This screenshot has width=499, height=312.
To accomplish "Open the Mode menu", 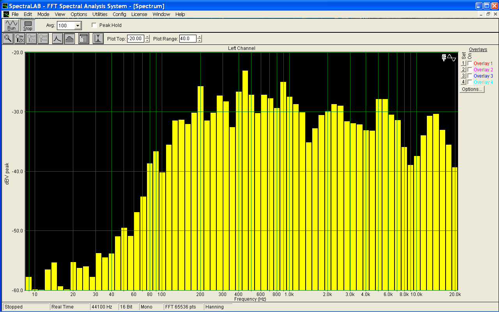I will pos(43,14).
